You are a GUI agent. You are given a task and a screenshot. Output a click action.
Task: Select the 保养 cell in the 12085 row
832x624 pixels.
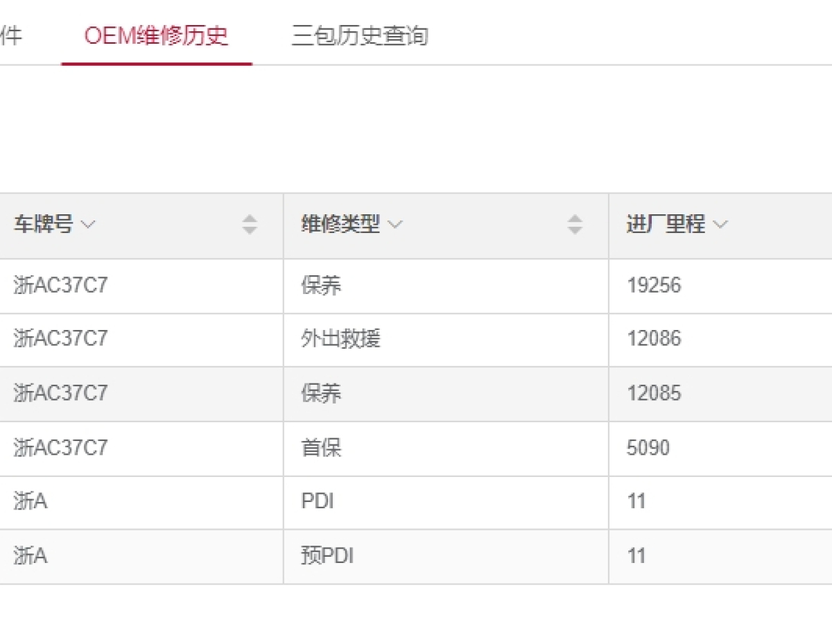point(321,393)
